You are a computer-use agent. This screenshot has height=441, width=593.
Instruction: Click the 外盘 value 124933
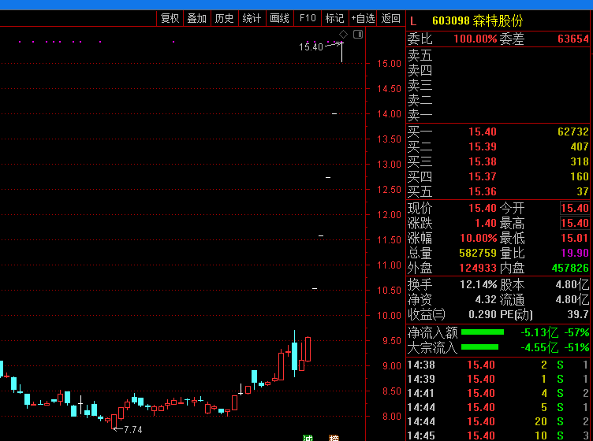[x=478, y=268]
